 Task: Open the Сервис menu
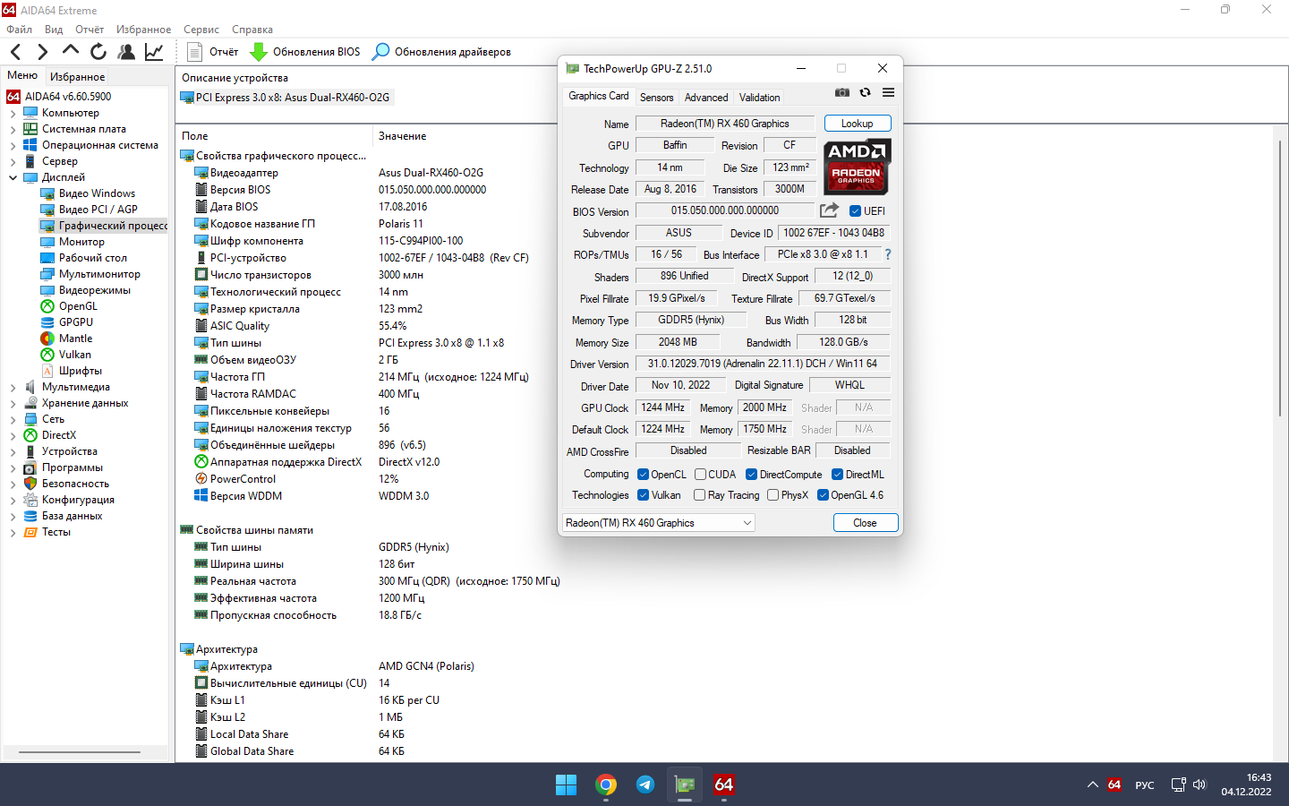(x=201, y=30)
